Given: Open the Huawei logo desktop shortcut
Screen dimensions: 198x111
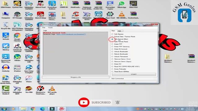Looking at the screenshot, I should pyautogui.click(x=52, y=16).
